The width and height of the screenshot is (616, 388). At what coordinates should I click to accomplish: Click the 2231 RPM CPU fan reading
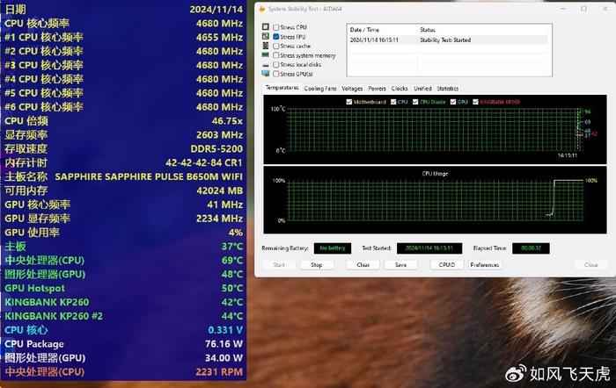(219, 372)
